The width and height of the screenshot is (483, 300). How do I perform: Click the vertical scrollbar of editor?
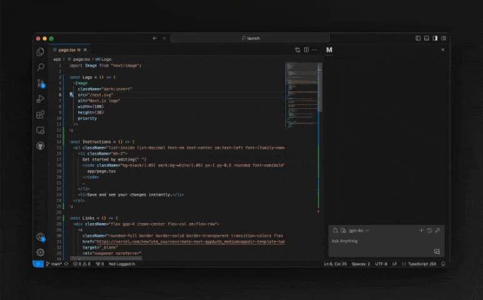coord(320,87)
